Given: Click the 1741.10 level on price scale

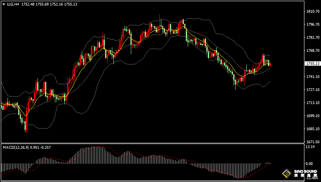Looking at the screenshot, I should click(312, 77).
